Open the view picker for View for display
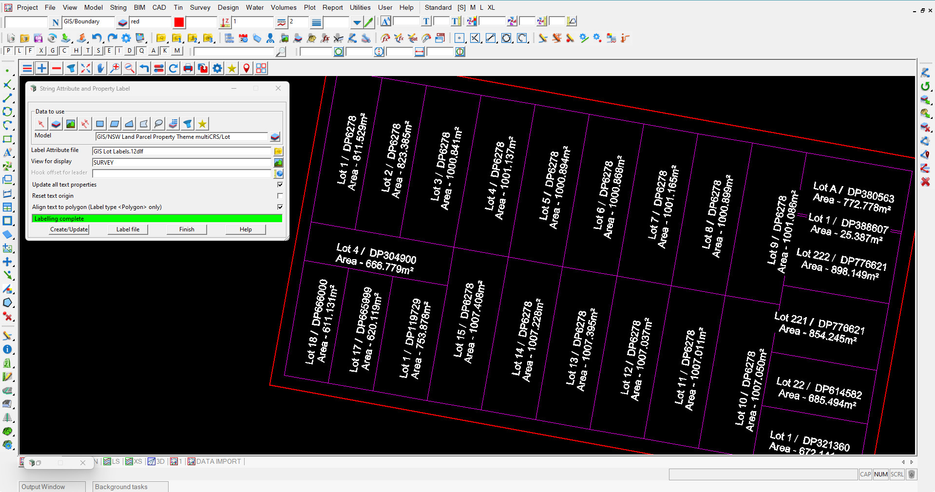The height and width of the screenshot is (492, 935). (278, 163)
